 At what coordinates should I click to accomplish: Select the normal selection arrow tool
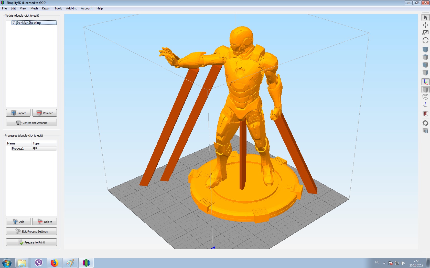click(x=425, y=17)
